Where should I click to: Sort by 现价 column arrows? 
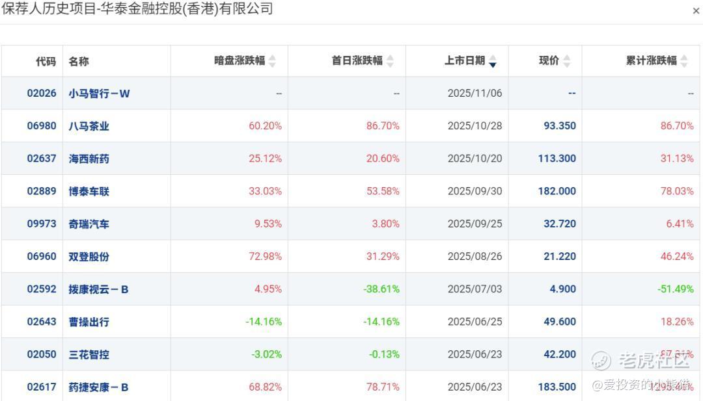pos(567,61)
